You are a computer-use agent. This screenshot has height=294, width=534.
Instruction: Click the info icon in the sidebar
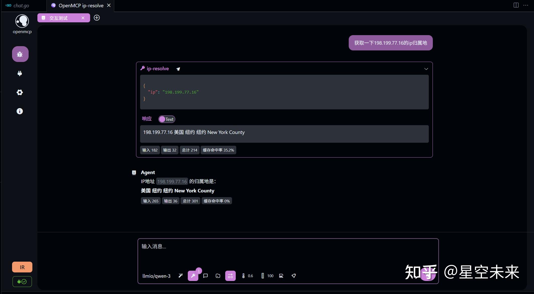(x=19, y=111)
